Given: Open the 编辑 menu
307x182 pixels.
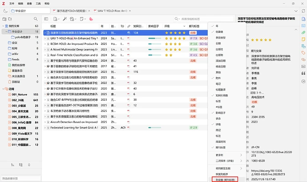Looking at the screenshot, I should (20, 4).
